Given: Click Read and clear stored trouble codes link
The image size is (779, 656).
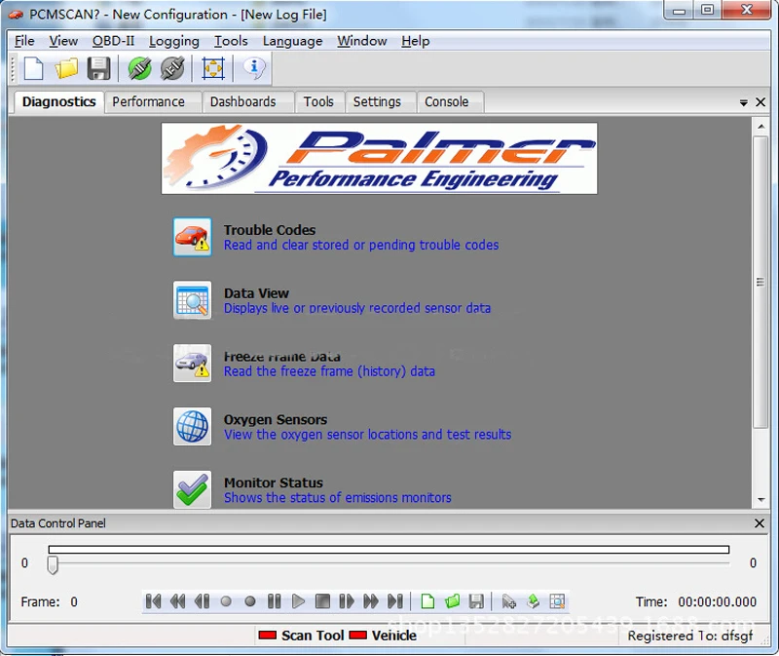Looking at the screenshot, I should pyautogui.click(x=361, y=245).
